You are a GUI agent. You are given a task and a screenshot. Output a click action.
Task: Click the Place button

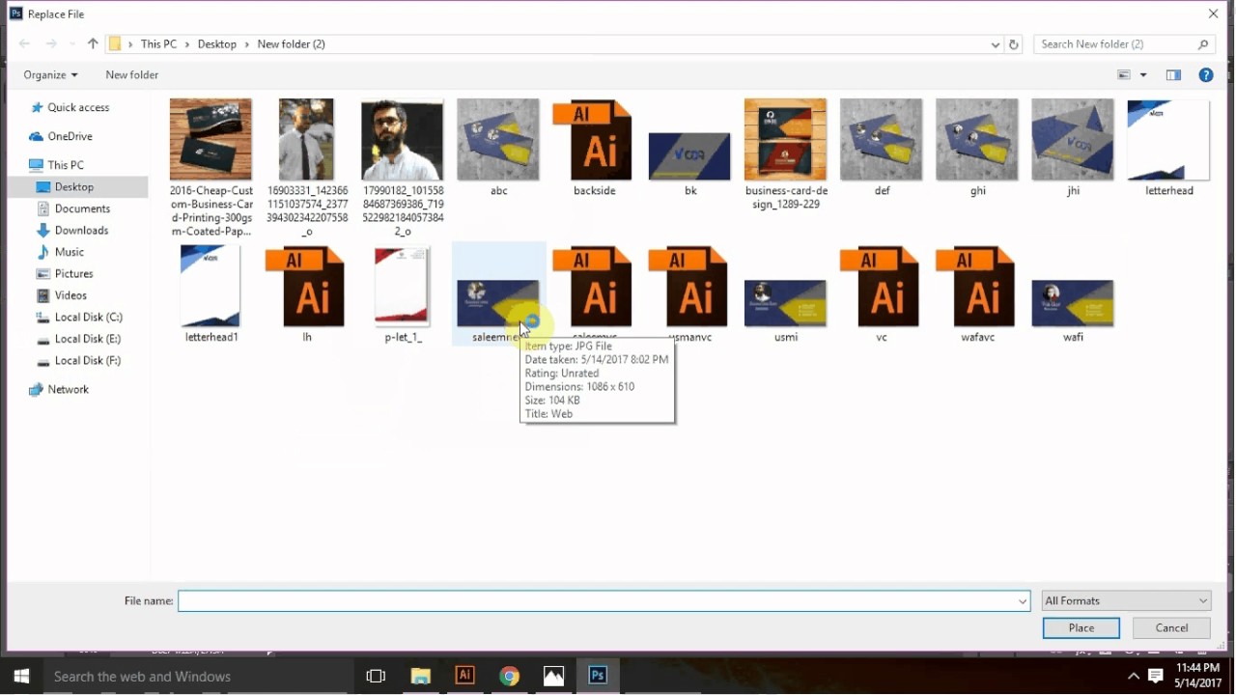(x=1081, y=628)
